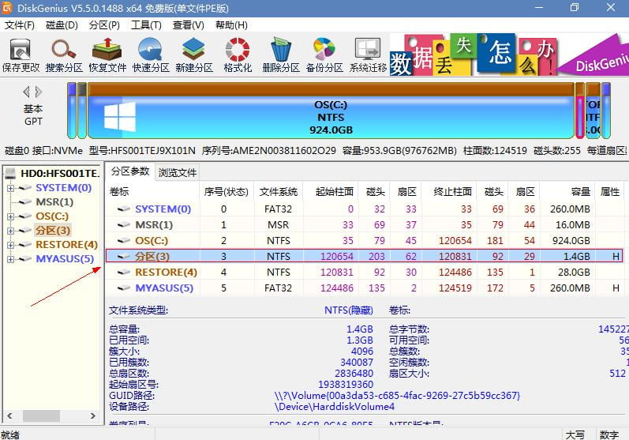Click the 属性 column header
This screenshot has height=440, width=629.
point(610,192)
